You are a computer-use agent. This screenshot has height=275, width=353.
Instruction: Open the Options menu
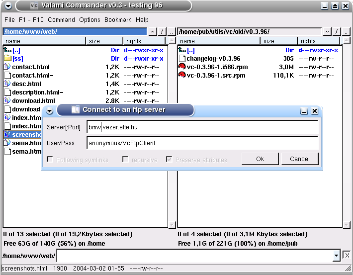[x=89, y=20]
